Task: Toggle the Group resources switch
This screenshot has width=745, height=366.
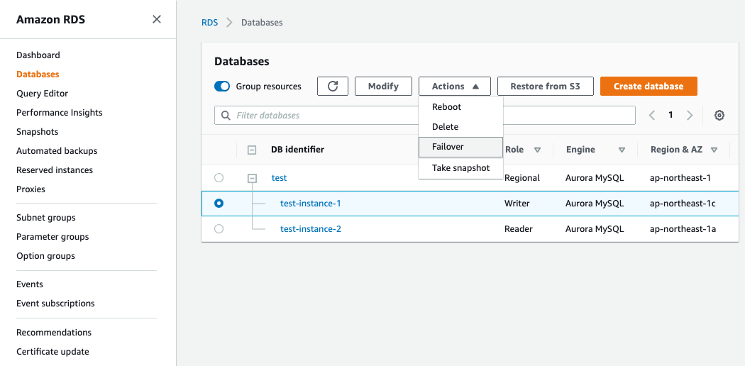Action: [x=222, y=87]
